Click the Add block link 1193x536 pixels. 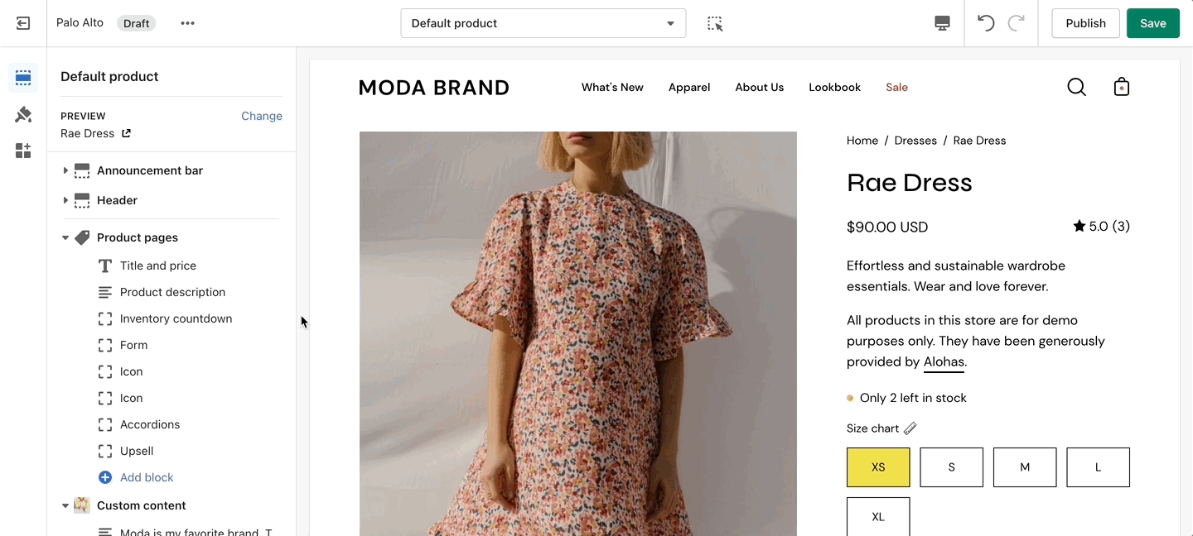coord(147,477)
